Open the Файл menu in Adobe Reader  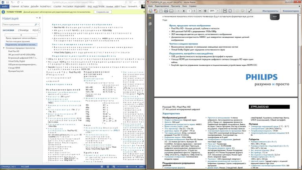click(151, 6)
